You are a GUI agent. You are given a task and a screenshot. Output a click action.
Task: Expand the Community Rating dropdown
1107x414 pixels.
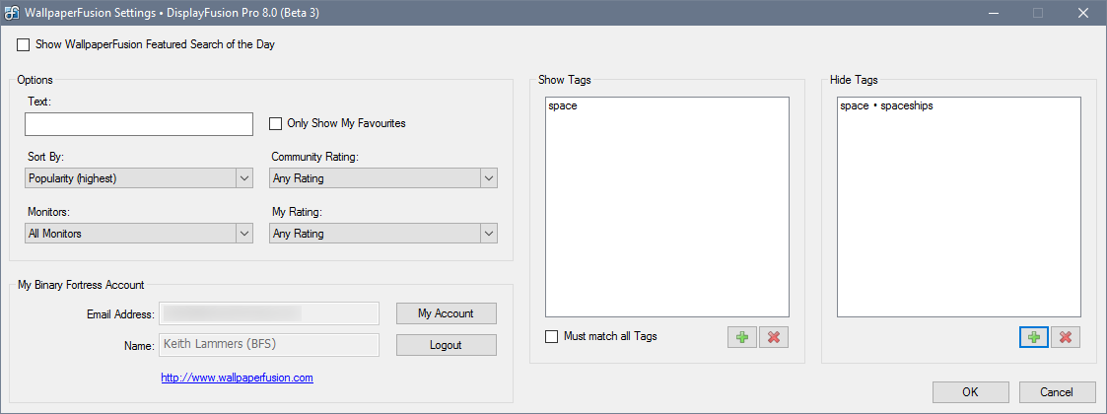coord(383,178)
